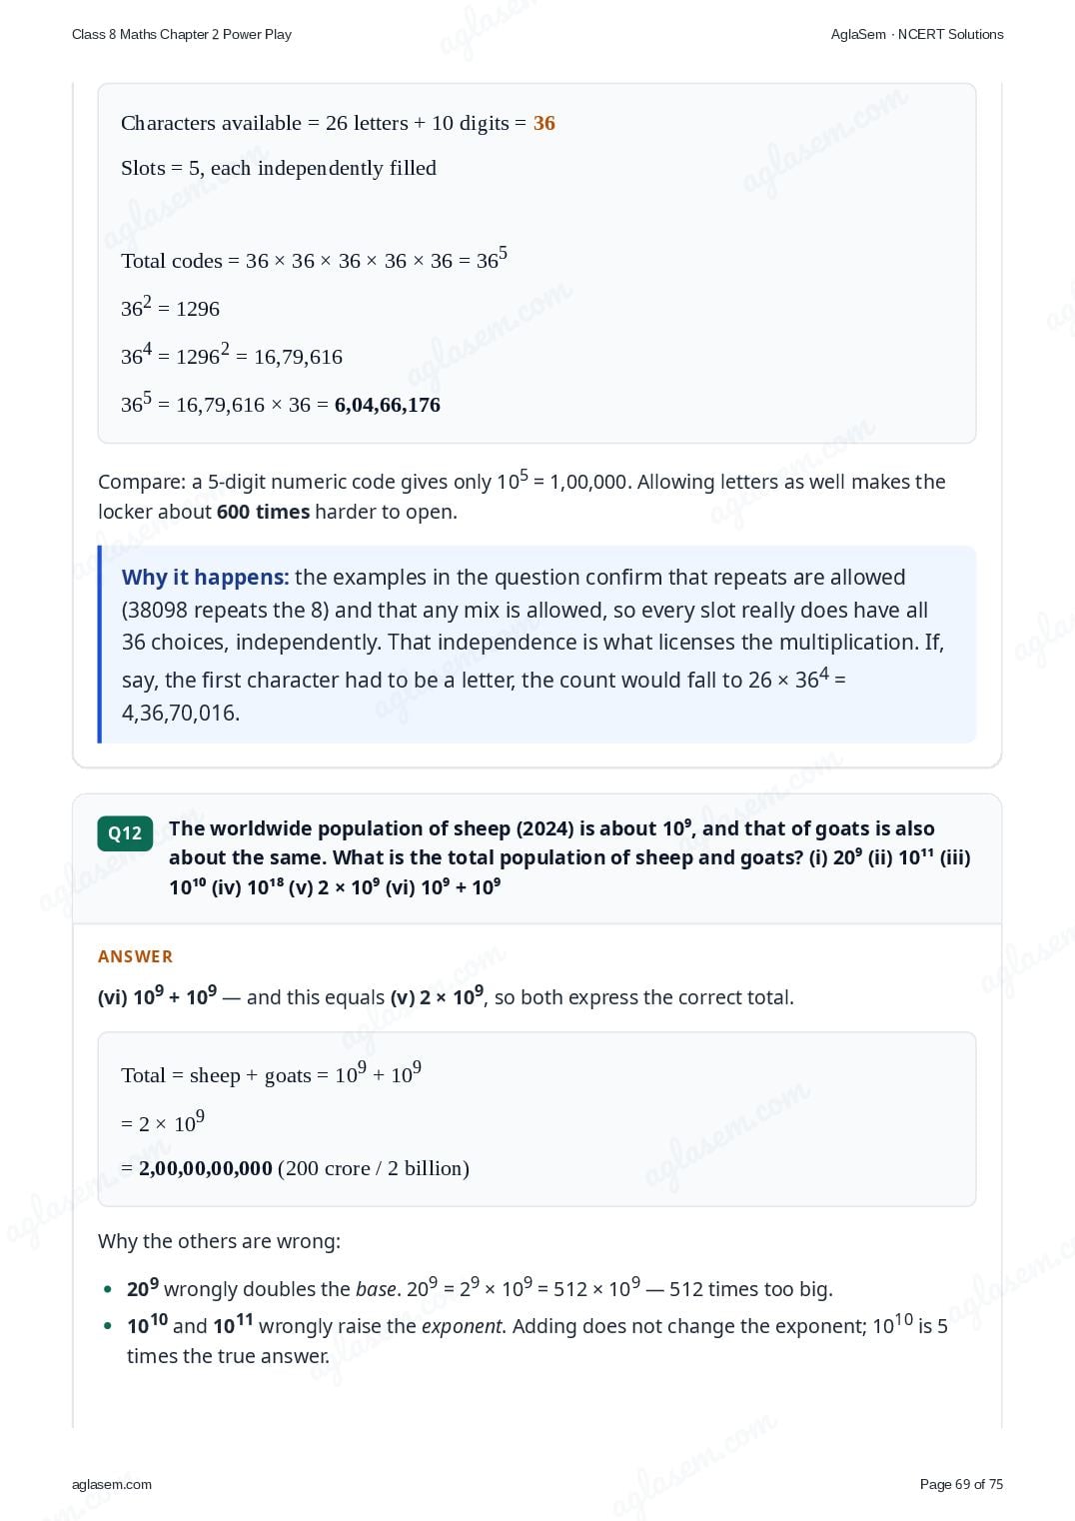The height and width of the screenshot is (1521, 1075).
Task: Click 'Slots = 5, each independently filled' line
Action: tap(279, 168)
